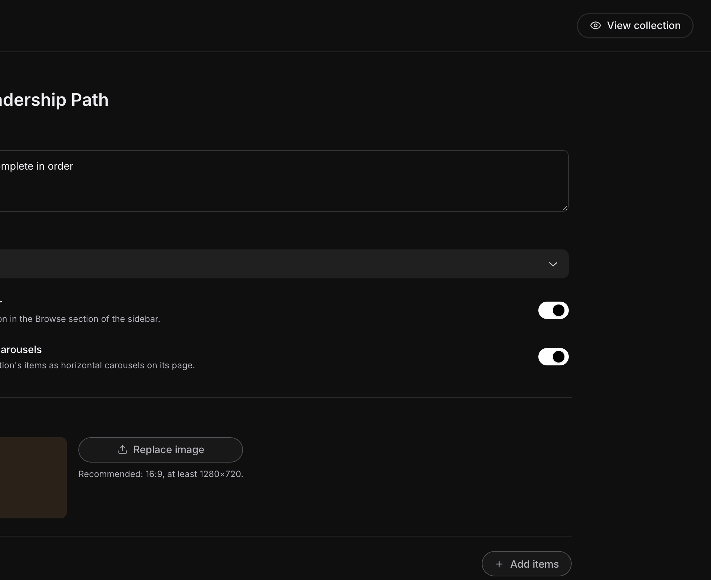The width and height of the screenshot is (711, 580).
Task: Toggle the horizontal carousels switch
Action: click(x=553, y=357)
